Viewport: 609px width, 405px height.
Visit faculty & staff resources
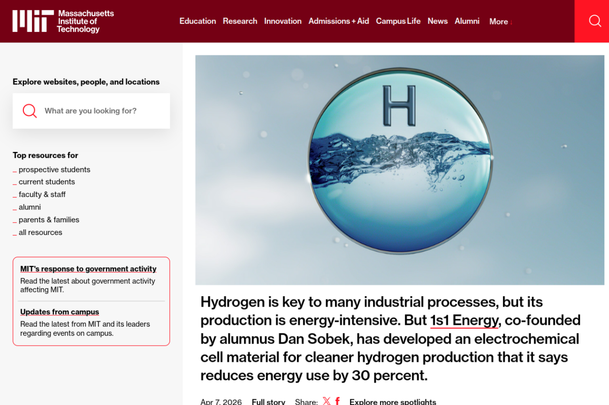[42, 194]
